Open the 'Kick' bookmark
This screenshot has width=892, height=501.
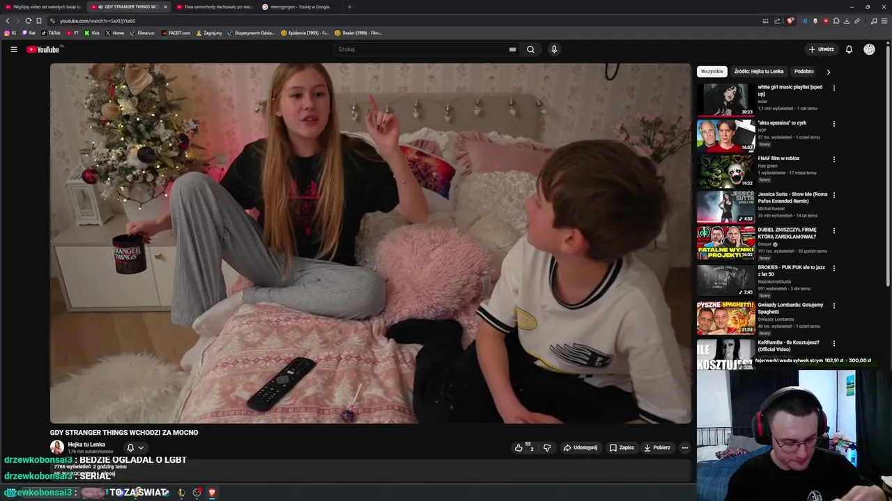(x=92, y=33)
